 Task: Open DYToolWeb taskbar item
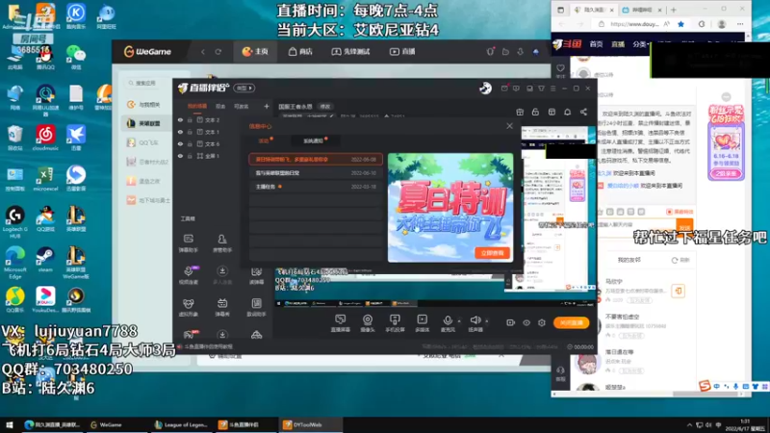coord(309,424)
